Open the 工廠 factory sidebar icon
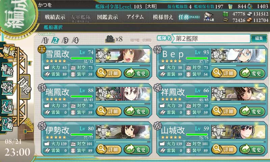This screenshot has width=270, height=162. pyautogui.click(x=7, y=124)
